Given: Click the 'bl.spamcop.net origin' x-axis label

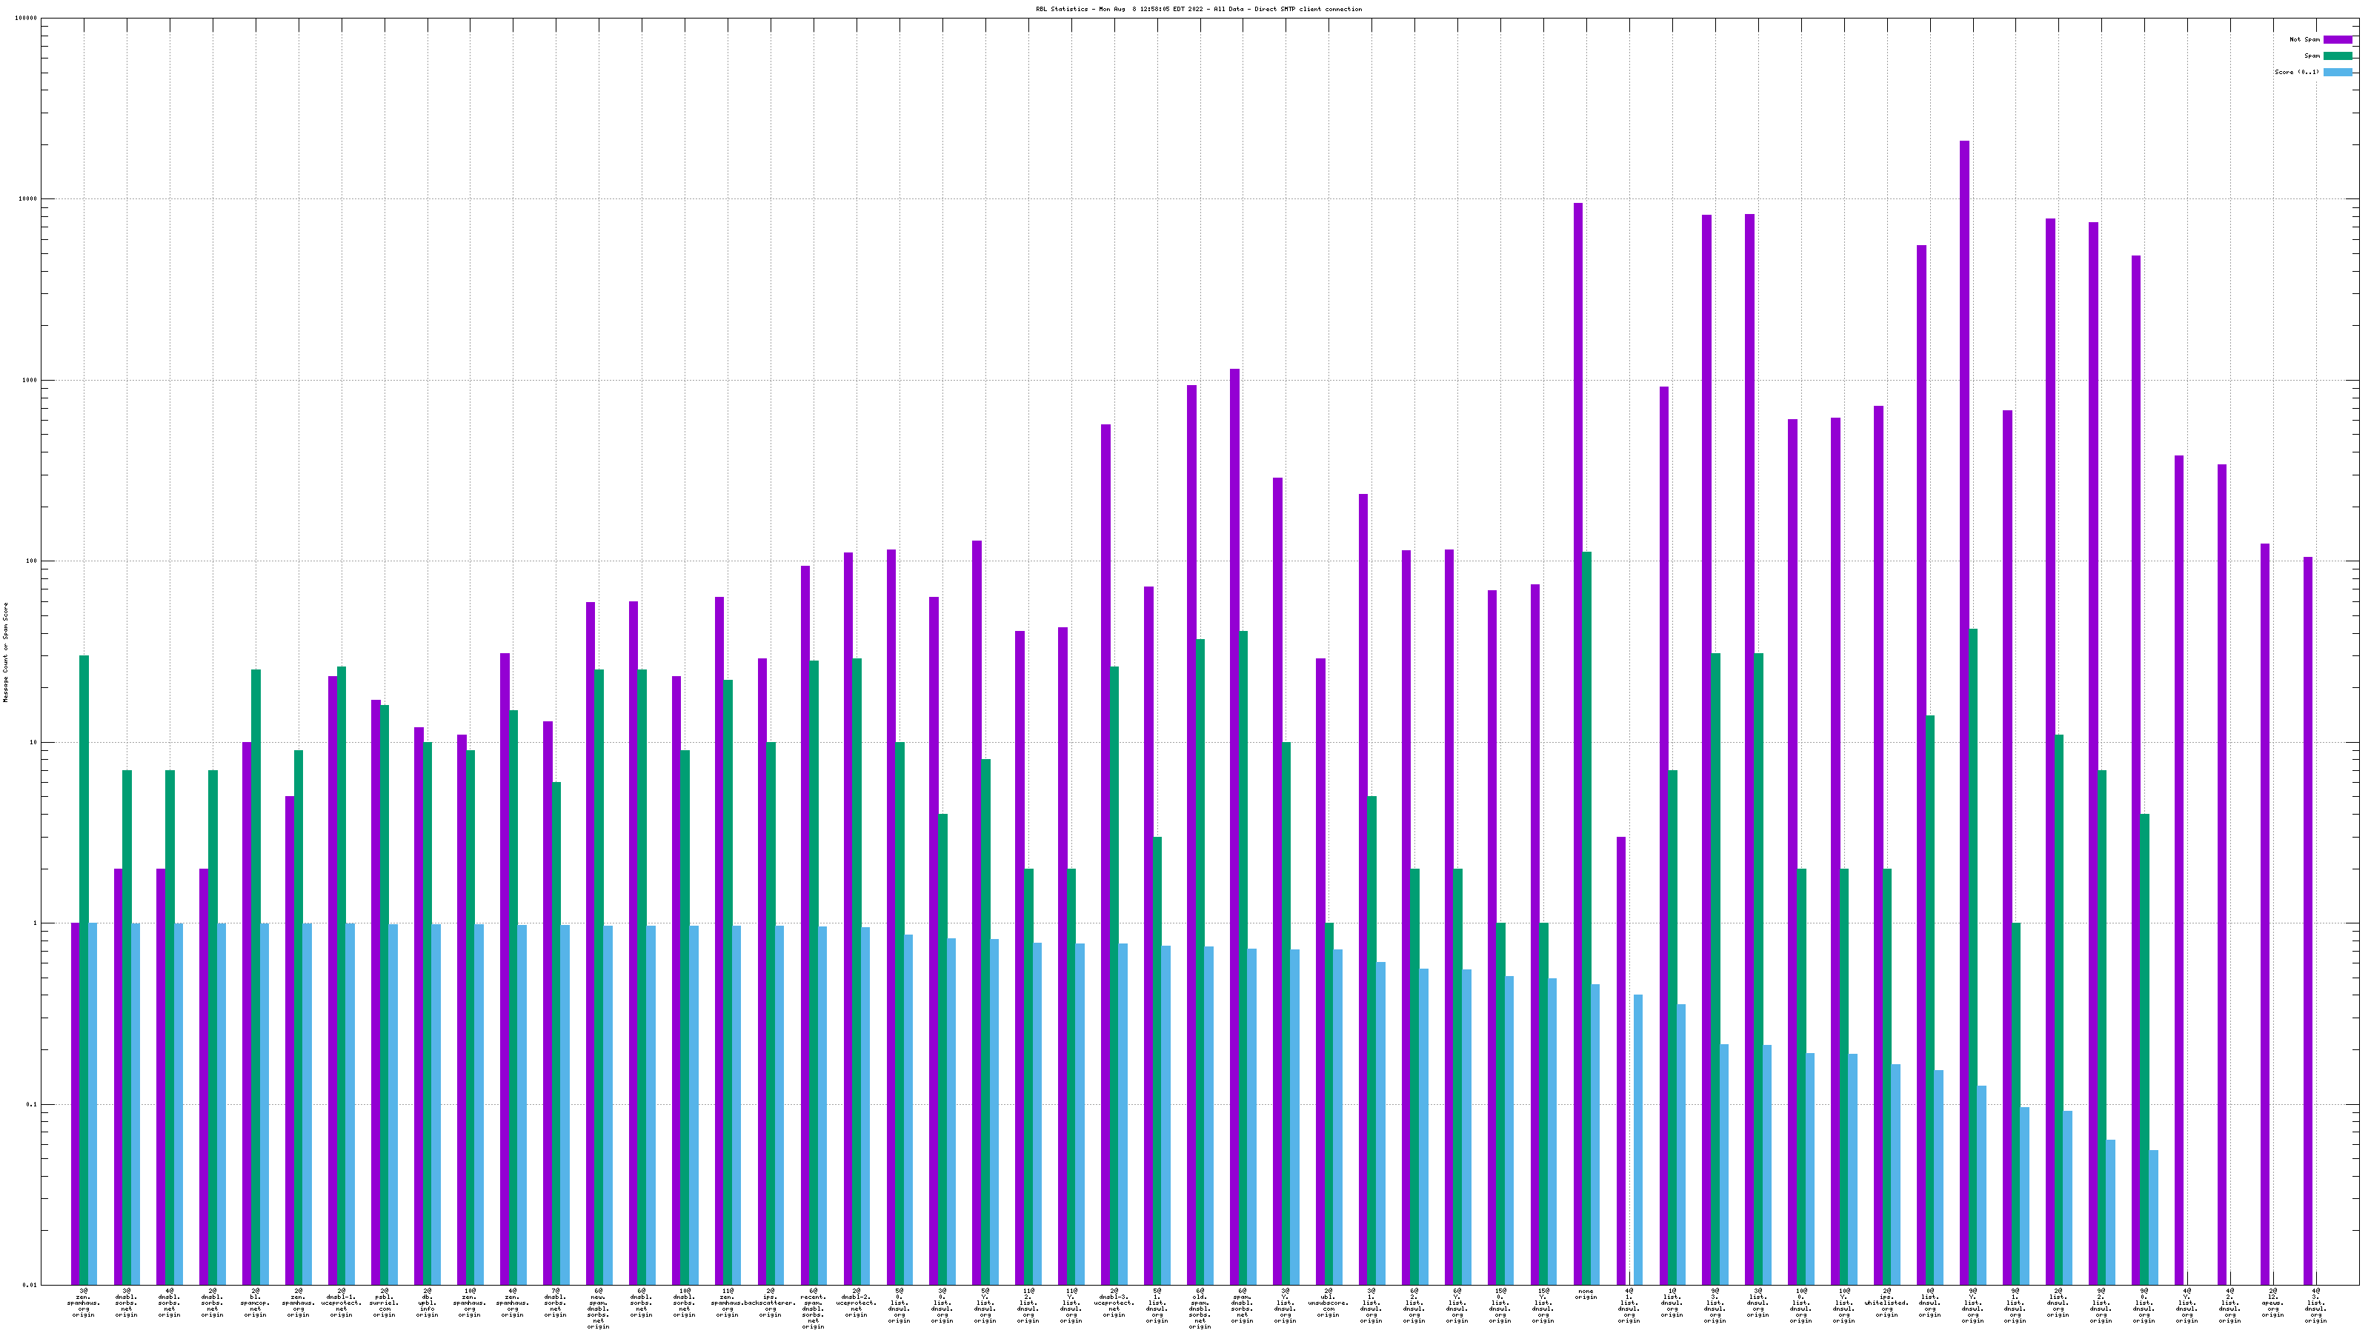Looking at the screenshot, I should click(x=255, y=1303).
